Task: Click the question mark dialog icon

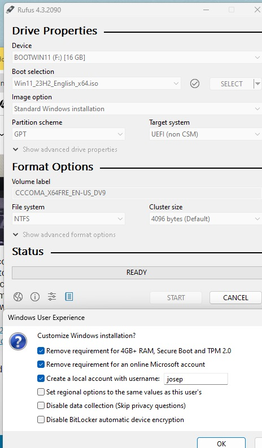Action: point(18,341)
